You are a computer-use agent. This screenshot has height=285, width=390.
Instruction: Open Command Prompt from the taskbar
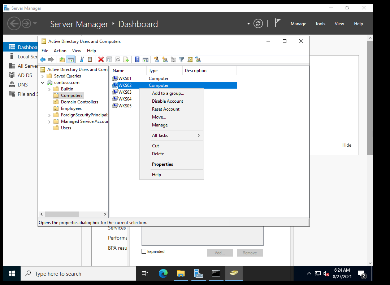tap(216, 273)
